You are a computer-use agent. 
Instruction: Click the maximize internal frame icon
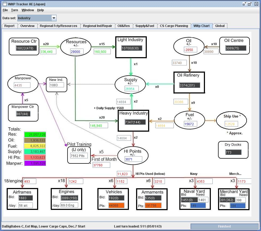click(250, 4)
